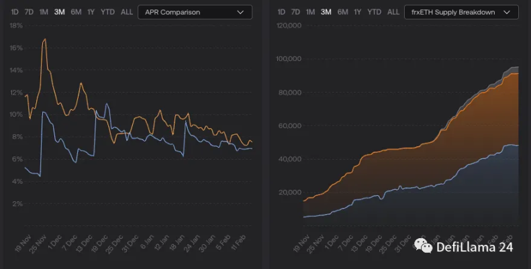Set frxETH Supply chart to 6M range
The image size is (531, 269).
click(342, 12)
